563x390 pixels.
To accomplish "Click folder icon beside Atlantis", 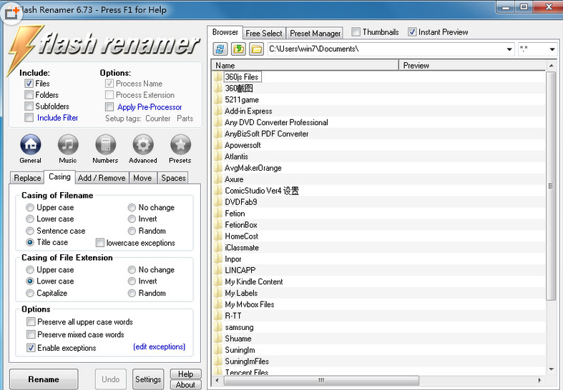I will pos(217,156).
